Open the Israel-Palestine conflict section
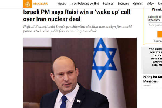Viewport: 162px width, 108px height. [x=85, y=4]
